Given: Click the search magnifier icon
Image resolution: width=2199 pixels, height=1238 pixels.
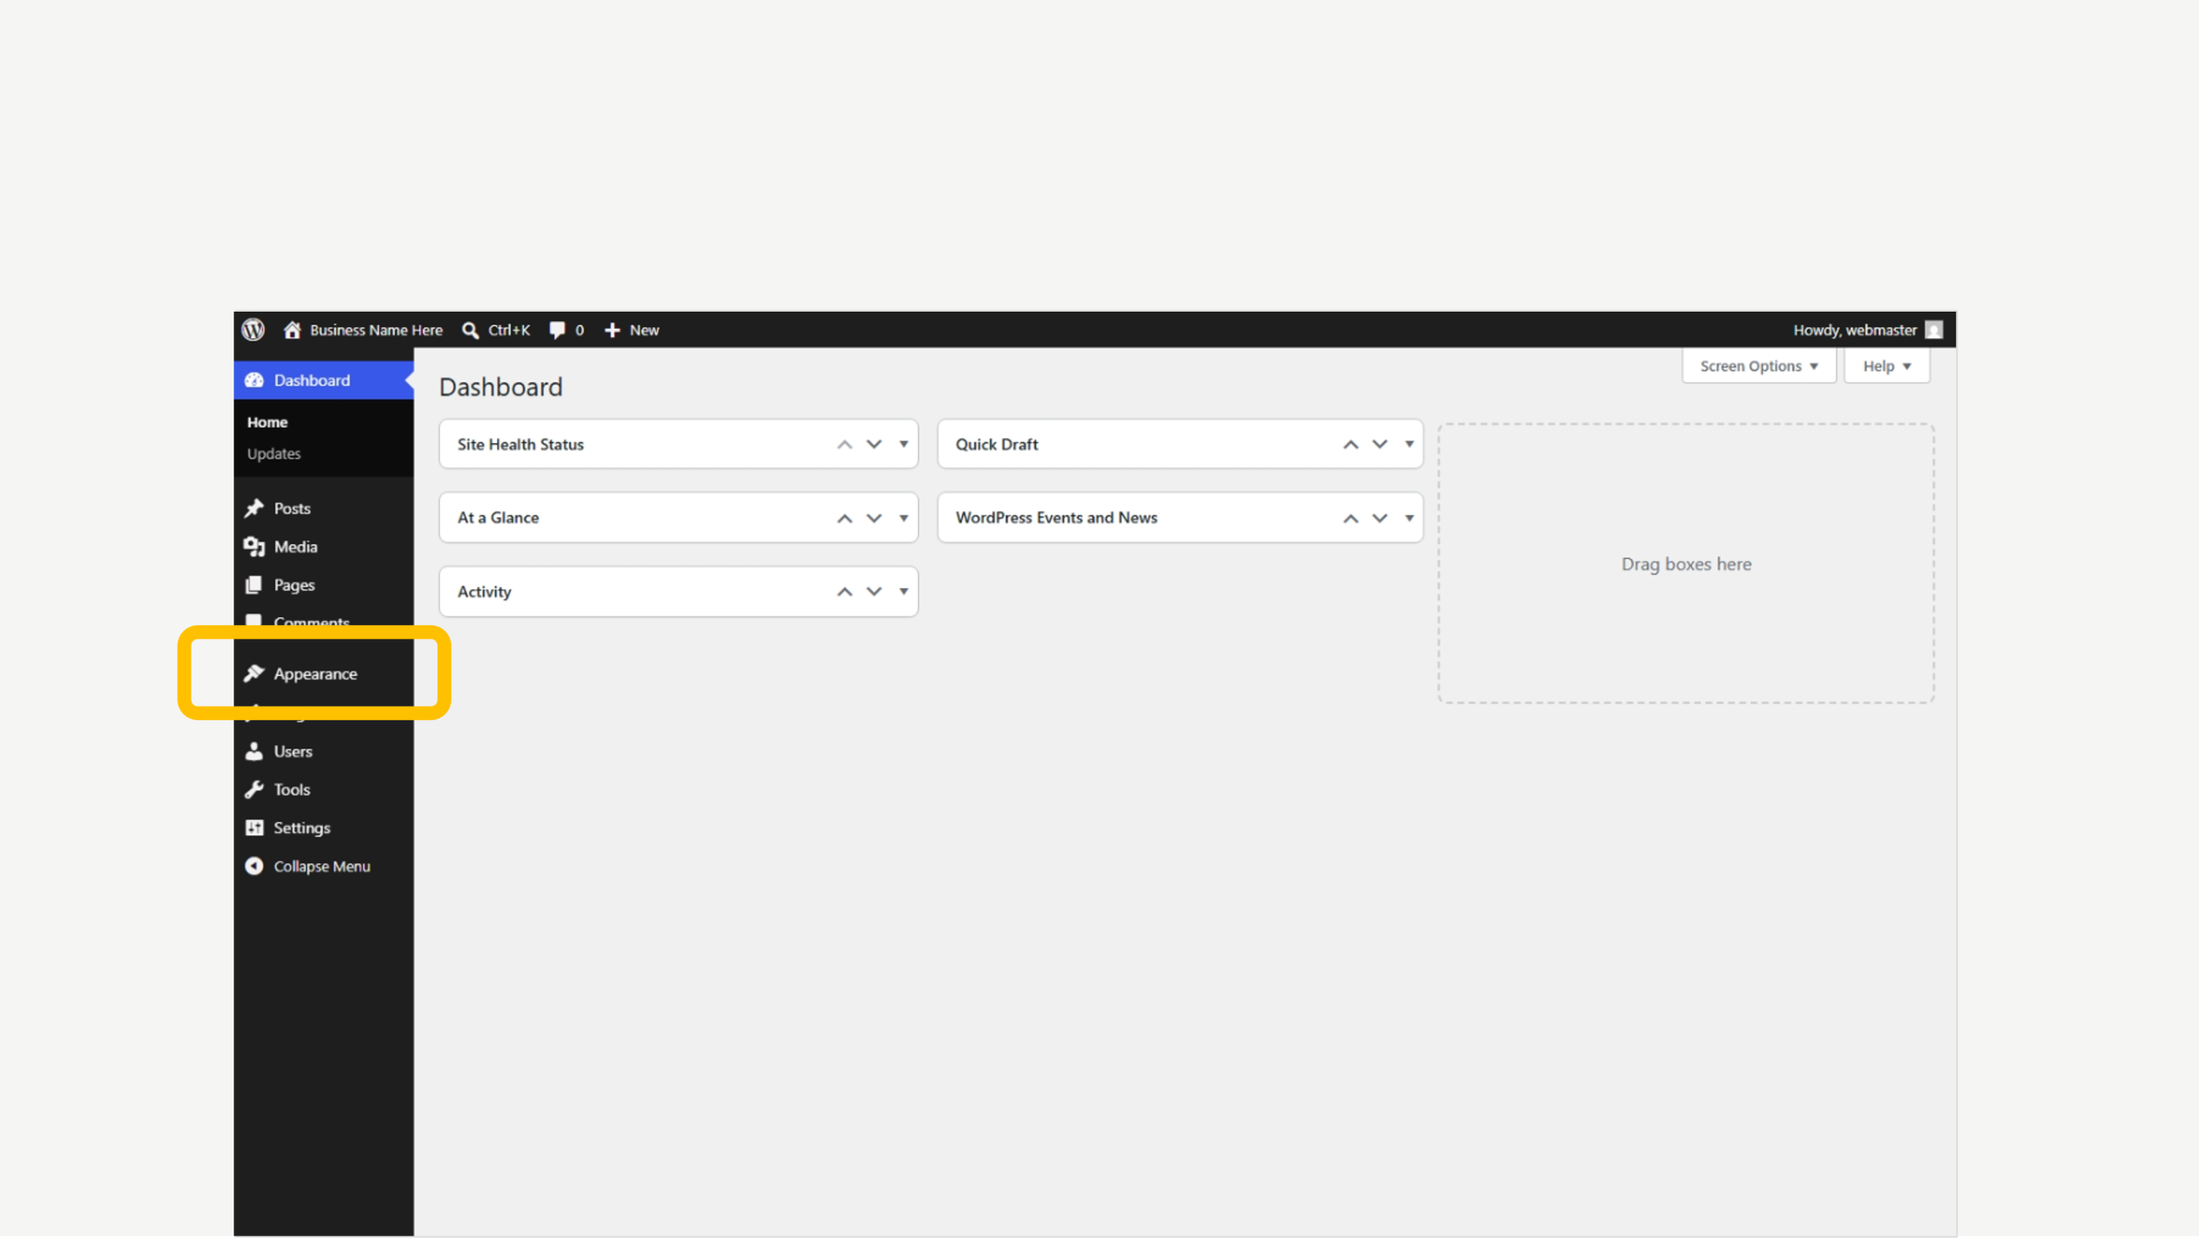Looking at the screenshot, I should tap(470, 331).
